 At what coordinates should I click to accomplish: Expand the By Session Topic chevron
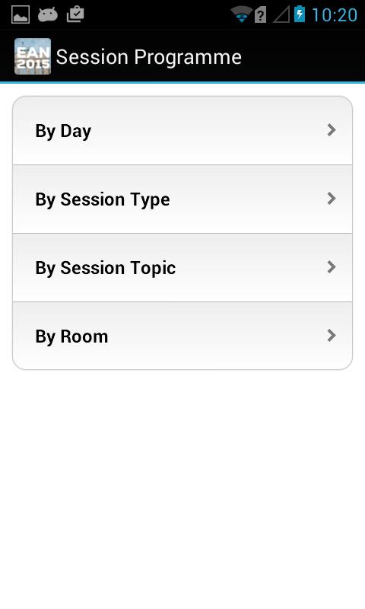coord(332,267)
